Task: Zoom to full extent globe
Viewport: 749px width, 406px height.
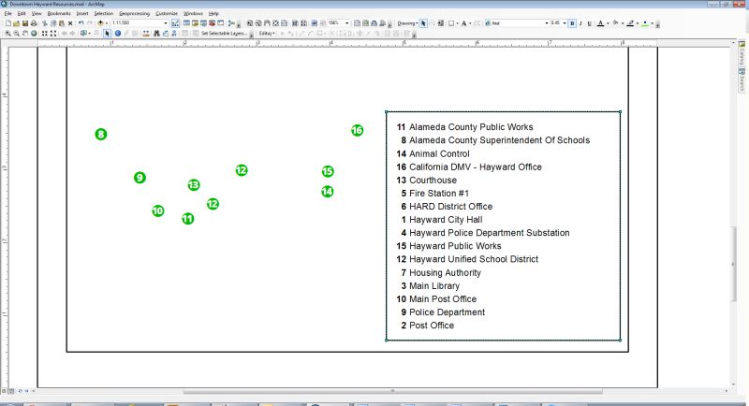Action: coord(34,34)
